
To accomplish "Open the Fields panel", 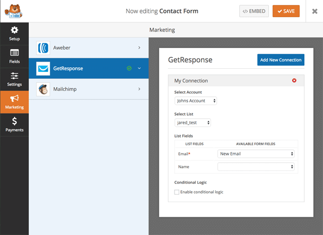I will tap(15, 56).
